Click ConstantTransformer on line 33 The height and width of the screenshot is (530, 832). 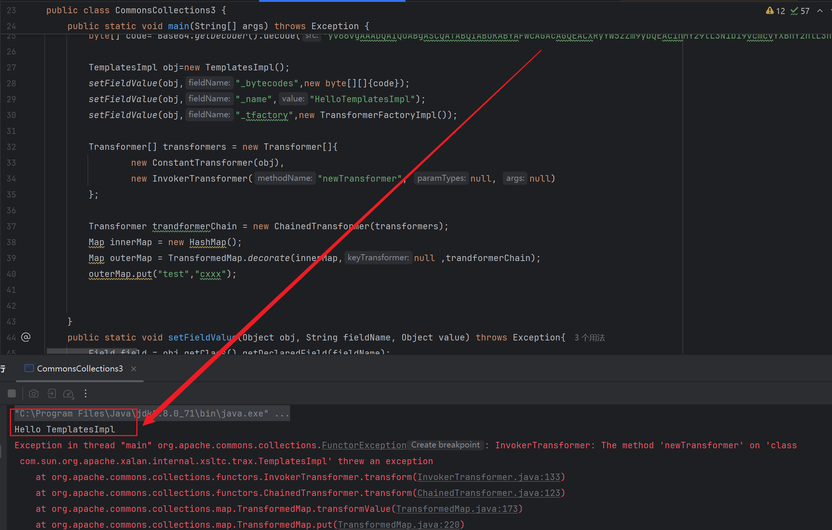pyautogui.click(x=202, y=163)
